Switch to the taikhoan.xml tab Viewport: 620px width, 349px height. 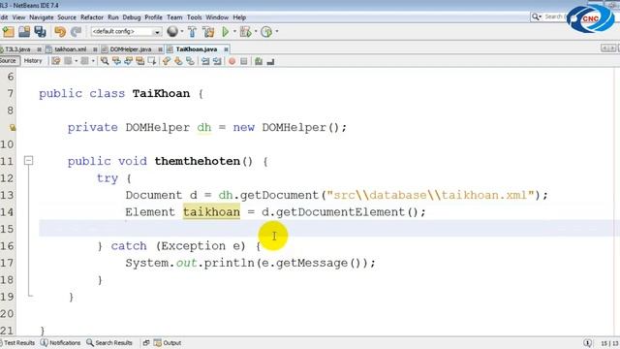[71, 49]
